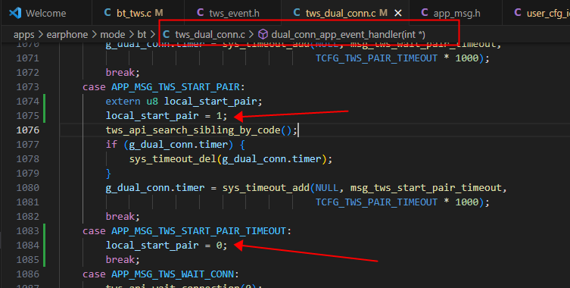Click tws_dual_conn.c in the breadcrumb
570x288 pixels.
pos(210,35)
